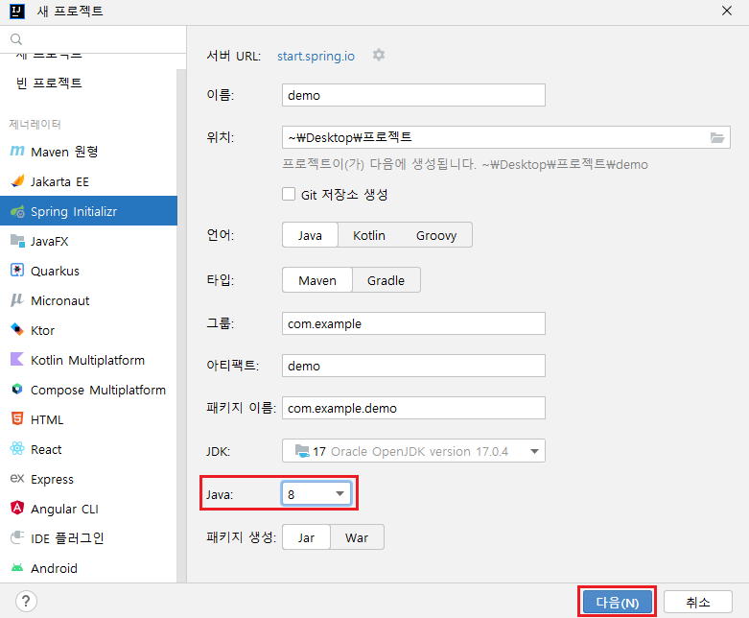Click the Android robot icon

click(17, 568)
